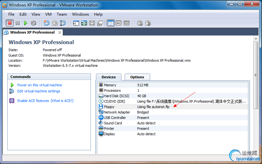The image size is (262, 164).
Task: Enter full screen mode via toolbar icon
Action: [x=84, y=23]
